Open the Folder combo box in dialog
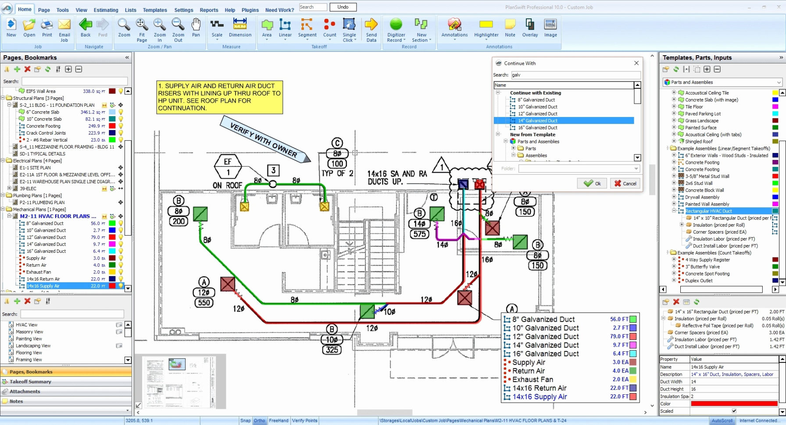Image resolution: width=786 pixels, height=425 pixels. [636, 169]
